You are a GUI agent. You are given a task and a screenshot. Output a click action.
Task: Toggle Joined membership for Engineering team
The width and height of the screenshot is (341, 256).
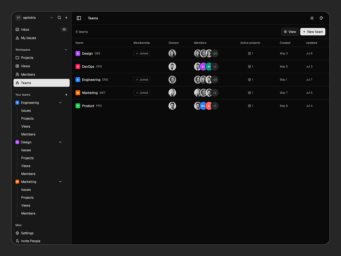coord(142,79)
